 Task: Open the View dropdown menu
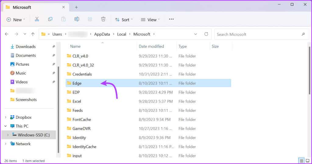click(x=150, y=19)
